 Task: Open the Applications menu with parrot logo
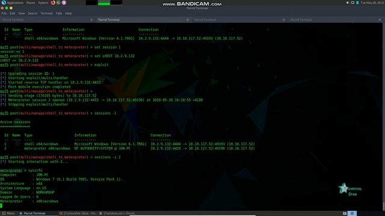tap(12, 2)
